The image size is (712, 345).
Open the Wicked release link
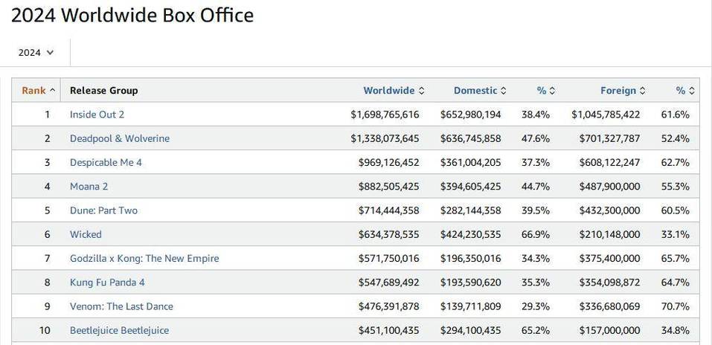pos(86,235)
